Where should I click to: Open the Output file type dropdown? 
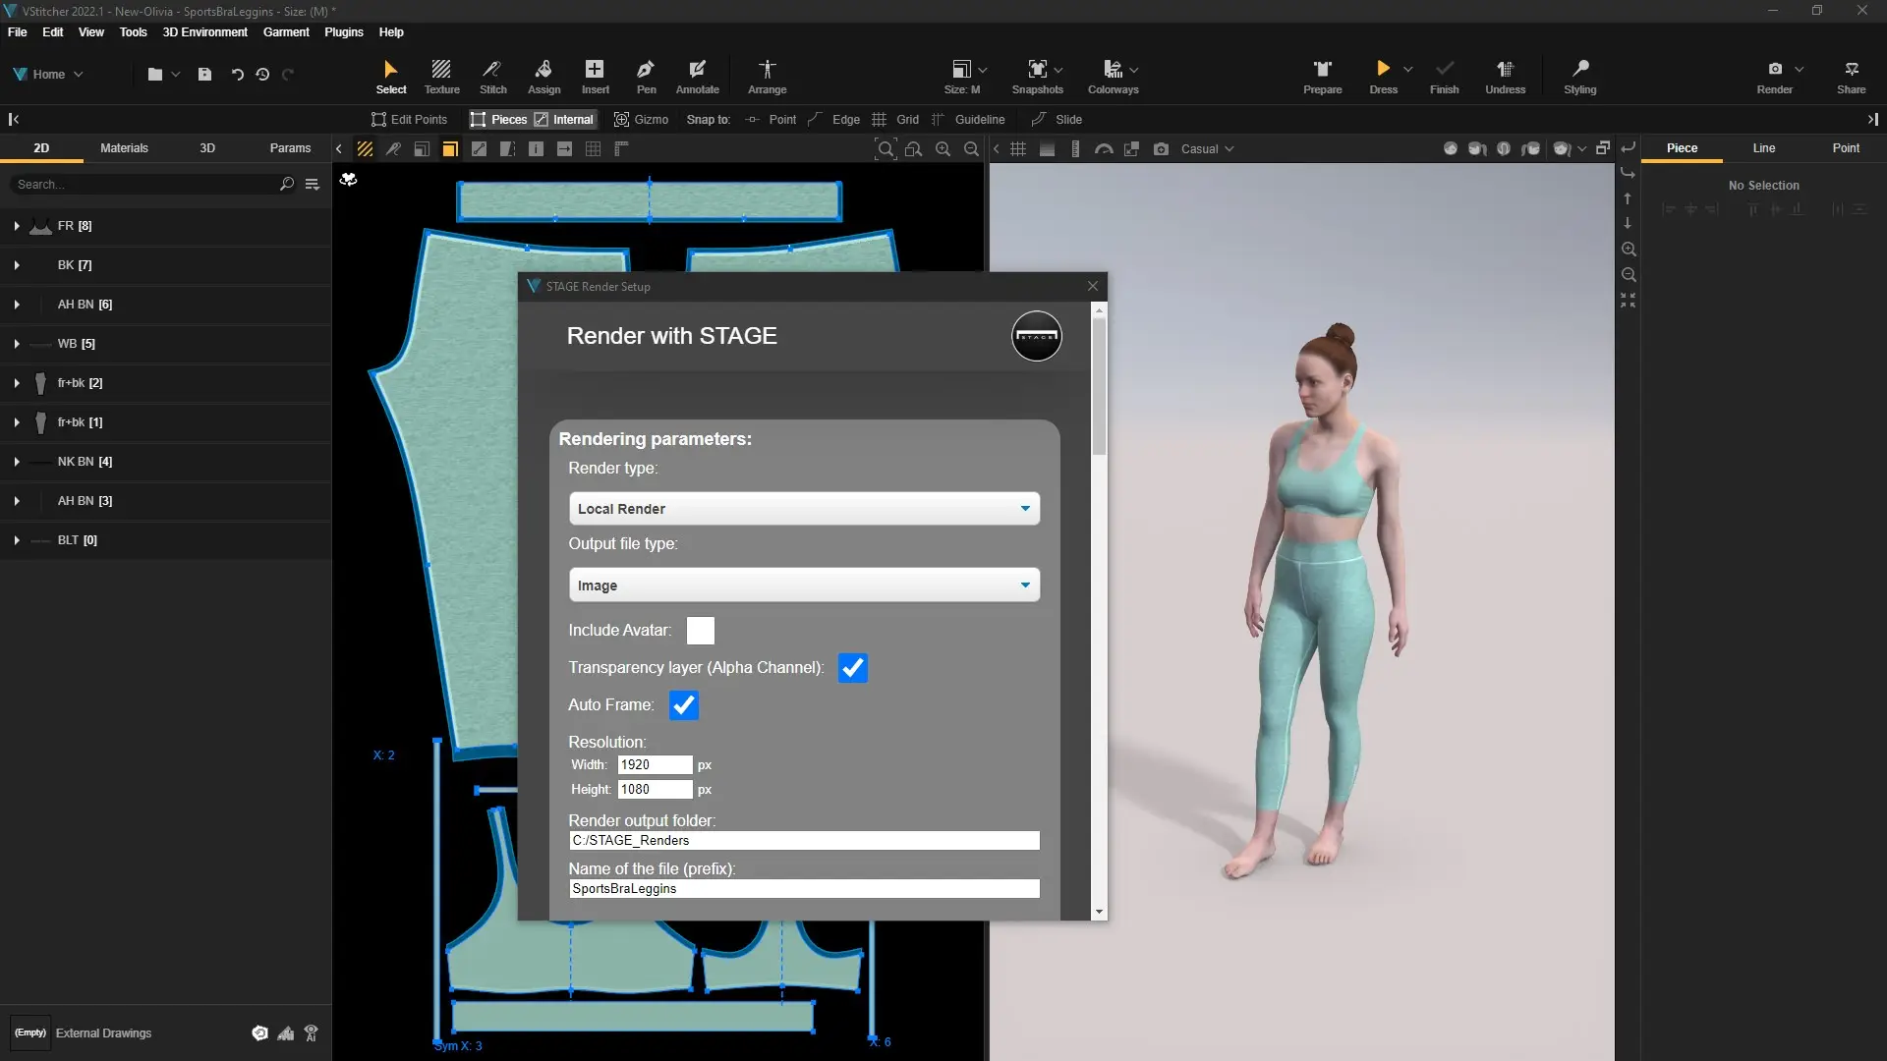pyautogui.click(x=803, y=586)
